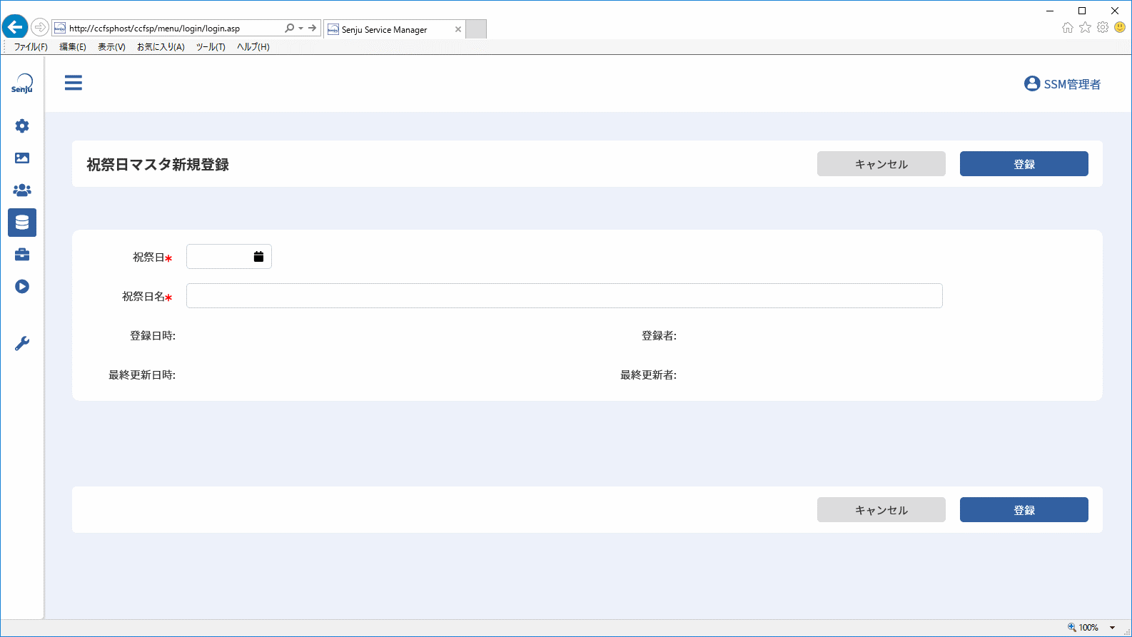Open the calendar picker for 祝祭日

258,257
